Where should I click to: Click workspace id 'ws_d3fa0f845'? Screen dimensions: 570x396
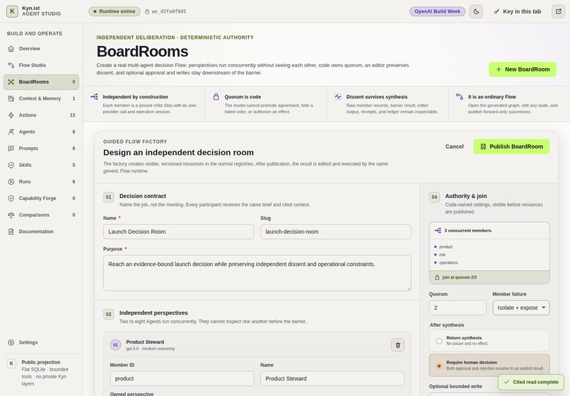point(169,11)
